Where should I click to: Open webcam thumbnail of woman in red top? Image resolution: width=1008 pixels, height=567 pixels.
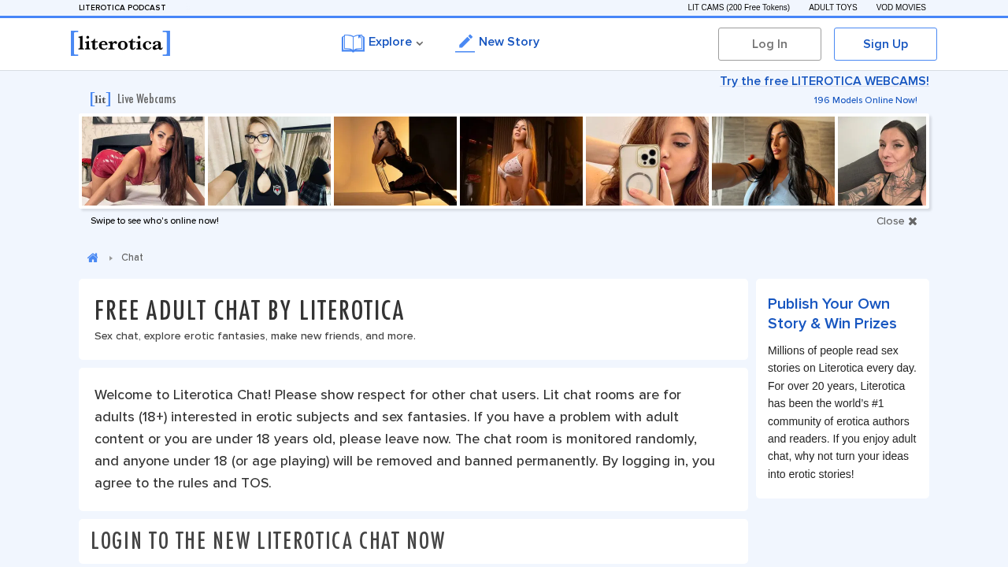pos(143,161)
